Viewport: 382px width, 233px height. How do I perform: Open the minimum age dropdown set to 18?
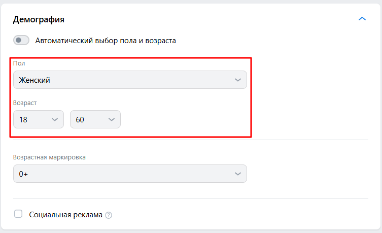click(x=39, y=119)
